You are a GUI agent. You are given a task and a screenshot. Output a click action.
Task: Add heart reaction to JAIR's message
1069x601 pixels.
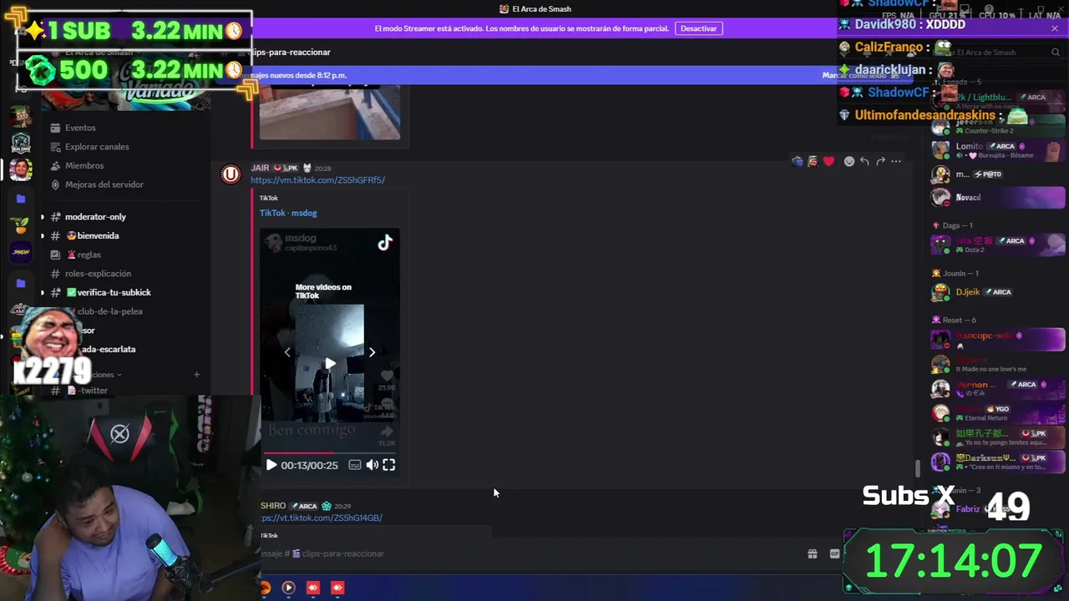828,161
